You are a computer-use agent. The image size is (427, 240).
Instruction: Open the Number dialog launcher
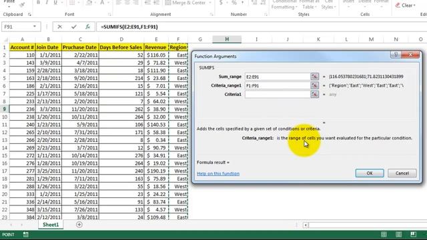coord(266,15)
